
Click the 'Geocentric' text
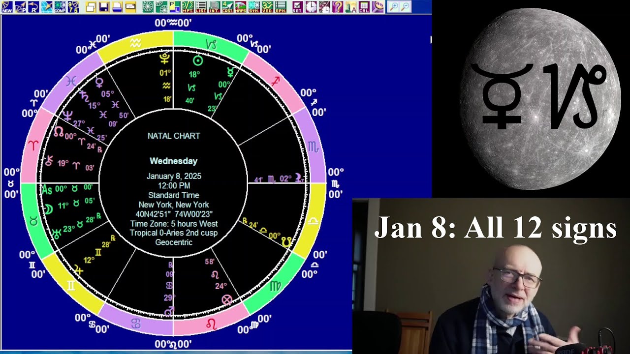coord(174,242)
